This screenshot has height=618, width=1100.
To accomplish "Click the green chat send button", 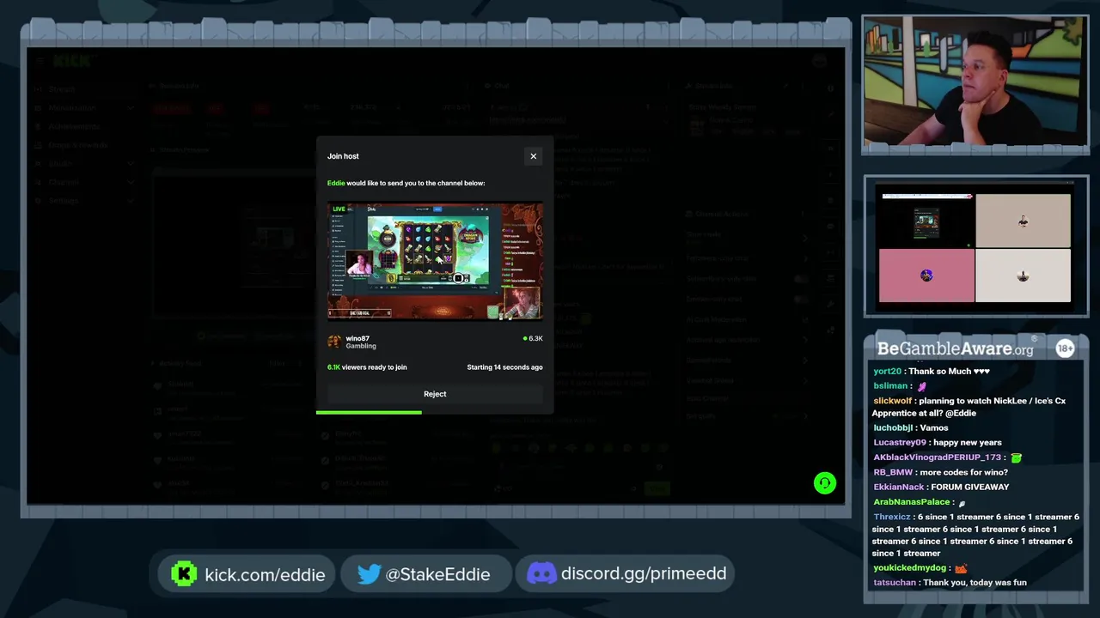I will pos(657,488).
